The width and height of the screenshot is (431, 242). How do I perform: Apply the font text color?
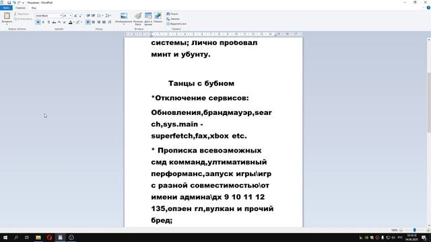[70, 22]
